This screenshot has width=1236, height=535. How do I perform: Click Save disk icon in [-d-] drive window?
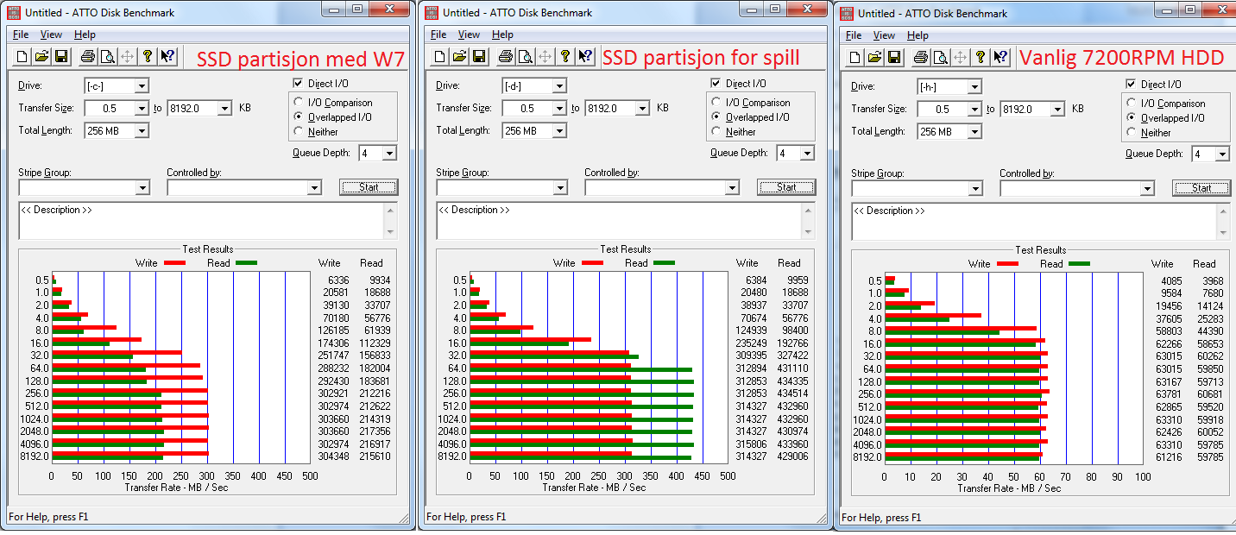(479, 57)
